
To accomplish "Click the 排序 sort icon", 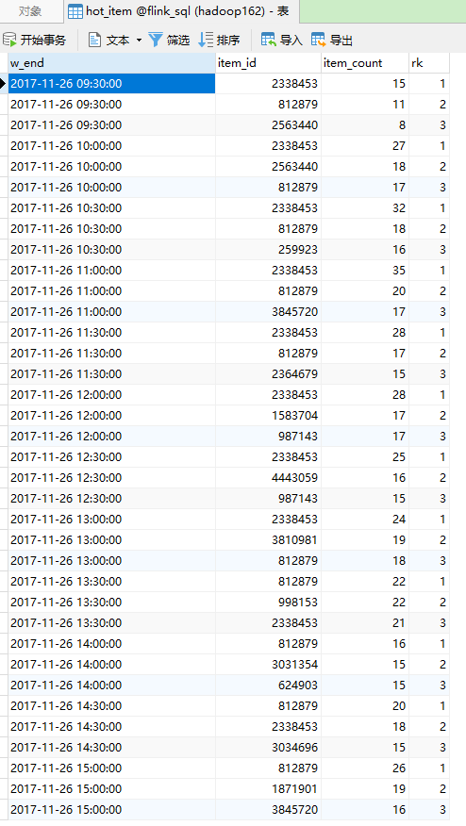I will point(206,40).
